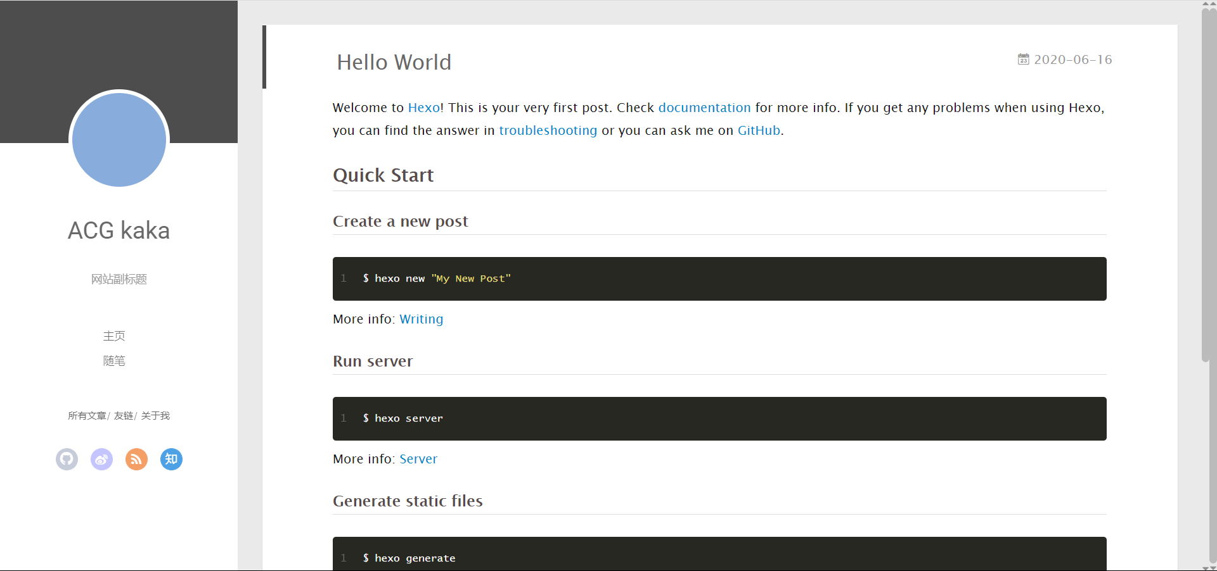Open the Writing more info link
The width and height of the screenshot is (1217, 571).
[422, 319]
